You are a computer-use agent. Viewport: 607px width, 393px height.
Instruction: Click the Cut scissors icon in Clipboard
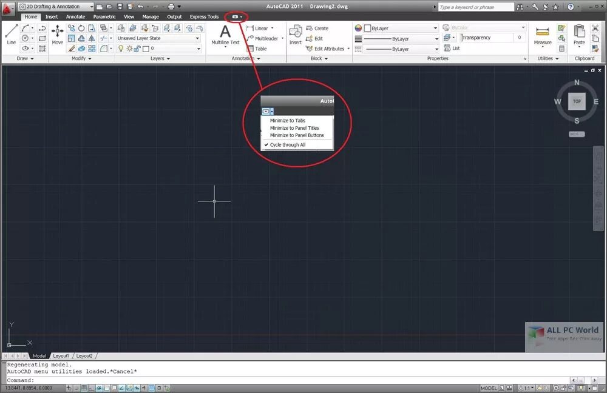pos(595,28)
